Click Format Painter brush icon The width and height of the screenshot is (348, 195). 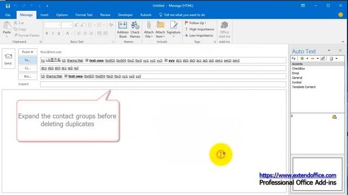[16, 35]
